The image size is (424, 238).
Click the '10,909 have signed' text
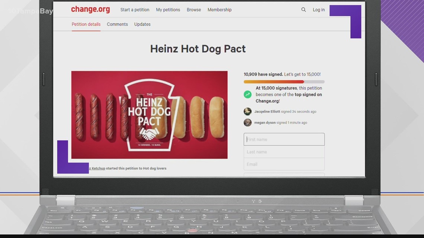[x=263, y=74]
